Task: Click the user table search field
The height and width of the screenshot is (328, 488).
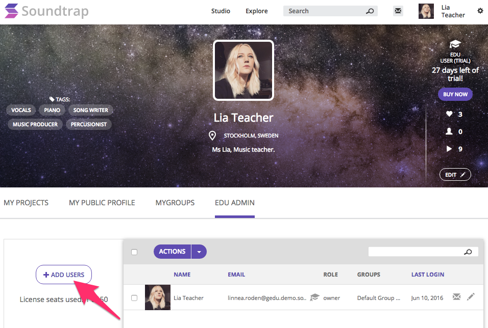Action: click(x=423, y=252)
